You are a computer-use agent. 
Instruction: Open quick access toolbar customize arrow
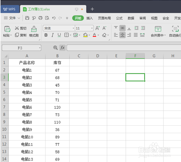pos(67,18)
